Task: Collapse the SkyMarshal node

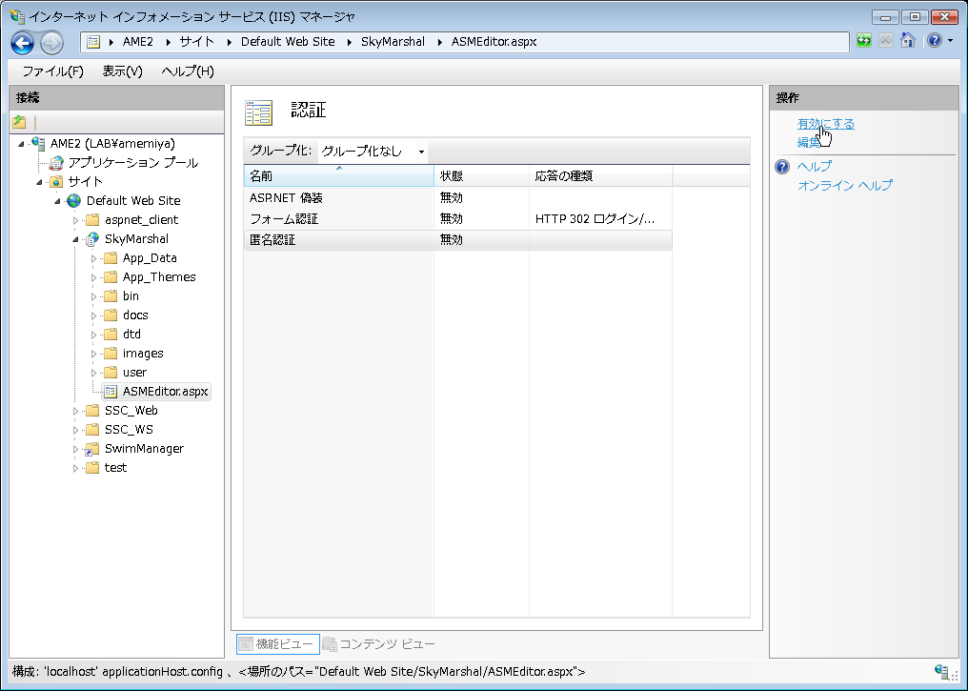Action: click(75, 239)
